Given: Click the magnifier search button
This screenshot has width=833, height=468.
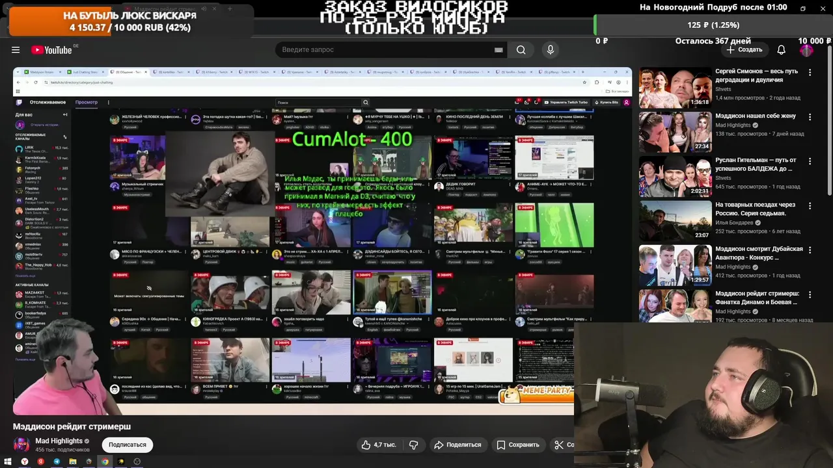Looking at the screenshot, I should click(x=521, y=50).
